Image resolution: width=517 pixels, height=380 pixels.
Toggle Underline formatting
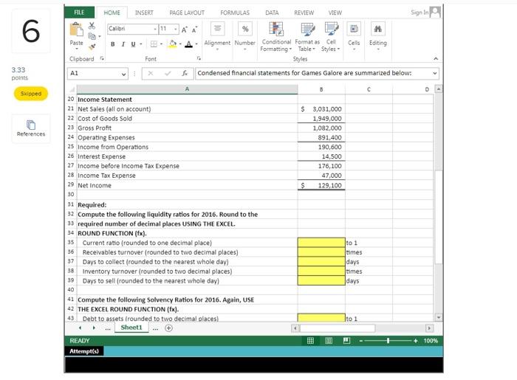(x=133, y=44)
